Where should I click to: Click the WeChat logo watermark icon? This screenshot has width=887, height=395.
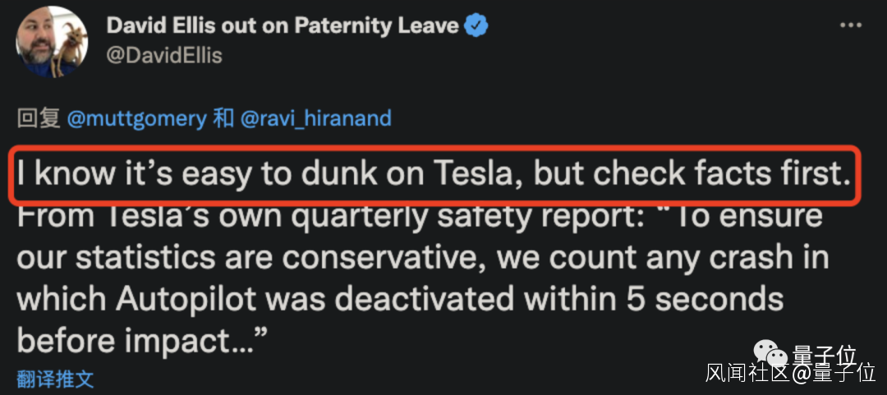[x=770, y=356]
